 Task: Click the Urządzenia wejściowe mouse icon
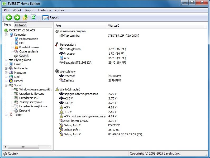point(16,106)
